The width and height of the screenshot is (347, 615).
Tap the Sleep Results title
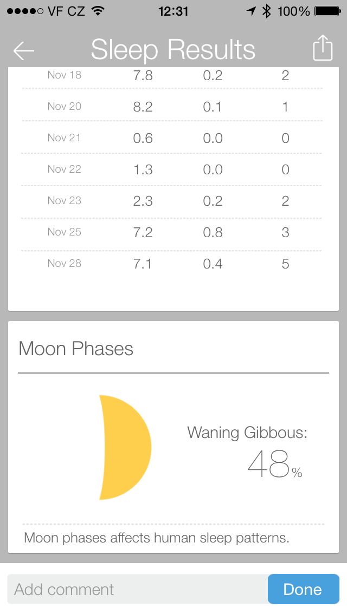click(173, 50)
